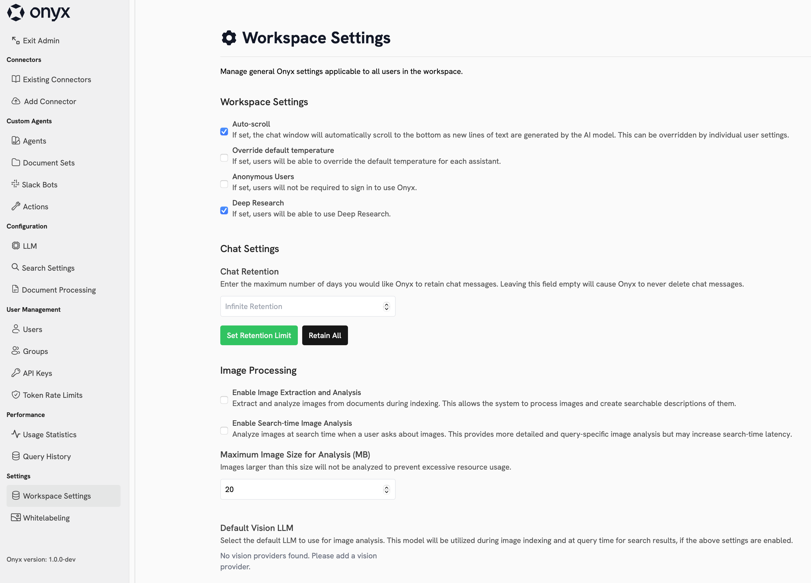Go to Whitelabeling settings page

[46, 518]
